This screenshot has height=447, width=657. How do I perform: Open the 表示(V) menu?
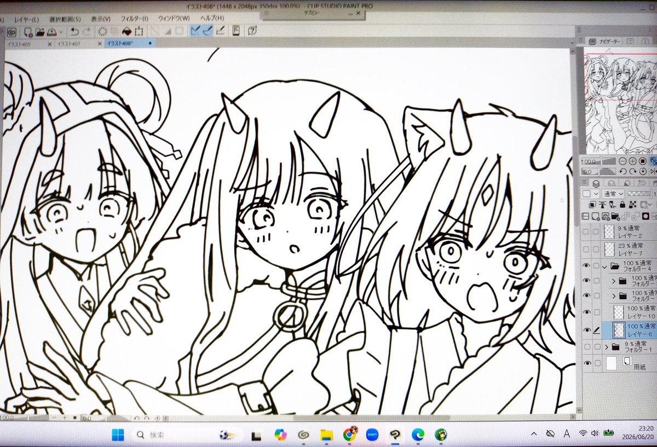100,19
